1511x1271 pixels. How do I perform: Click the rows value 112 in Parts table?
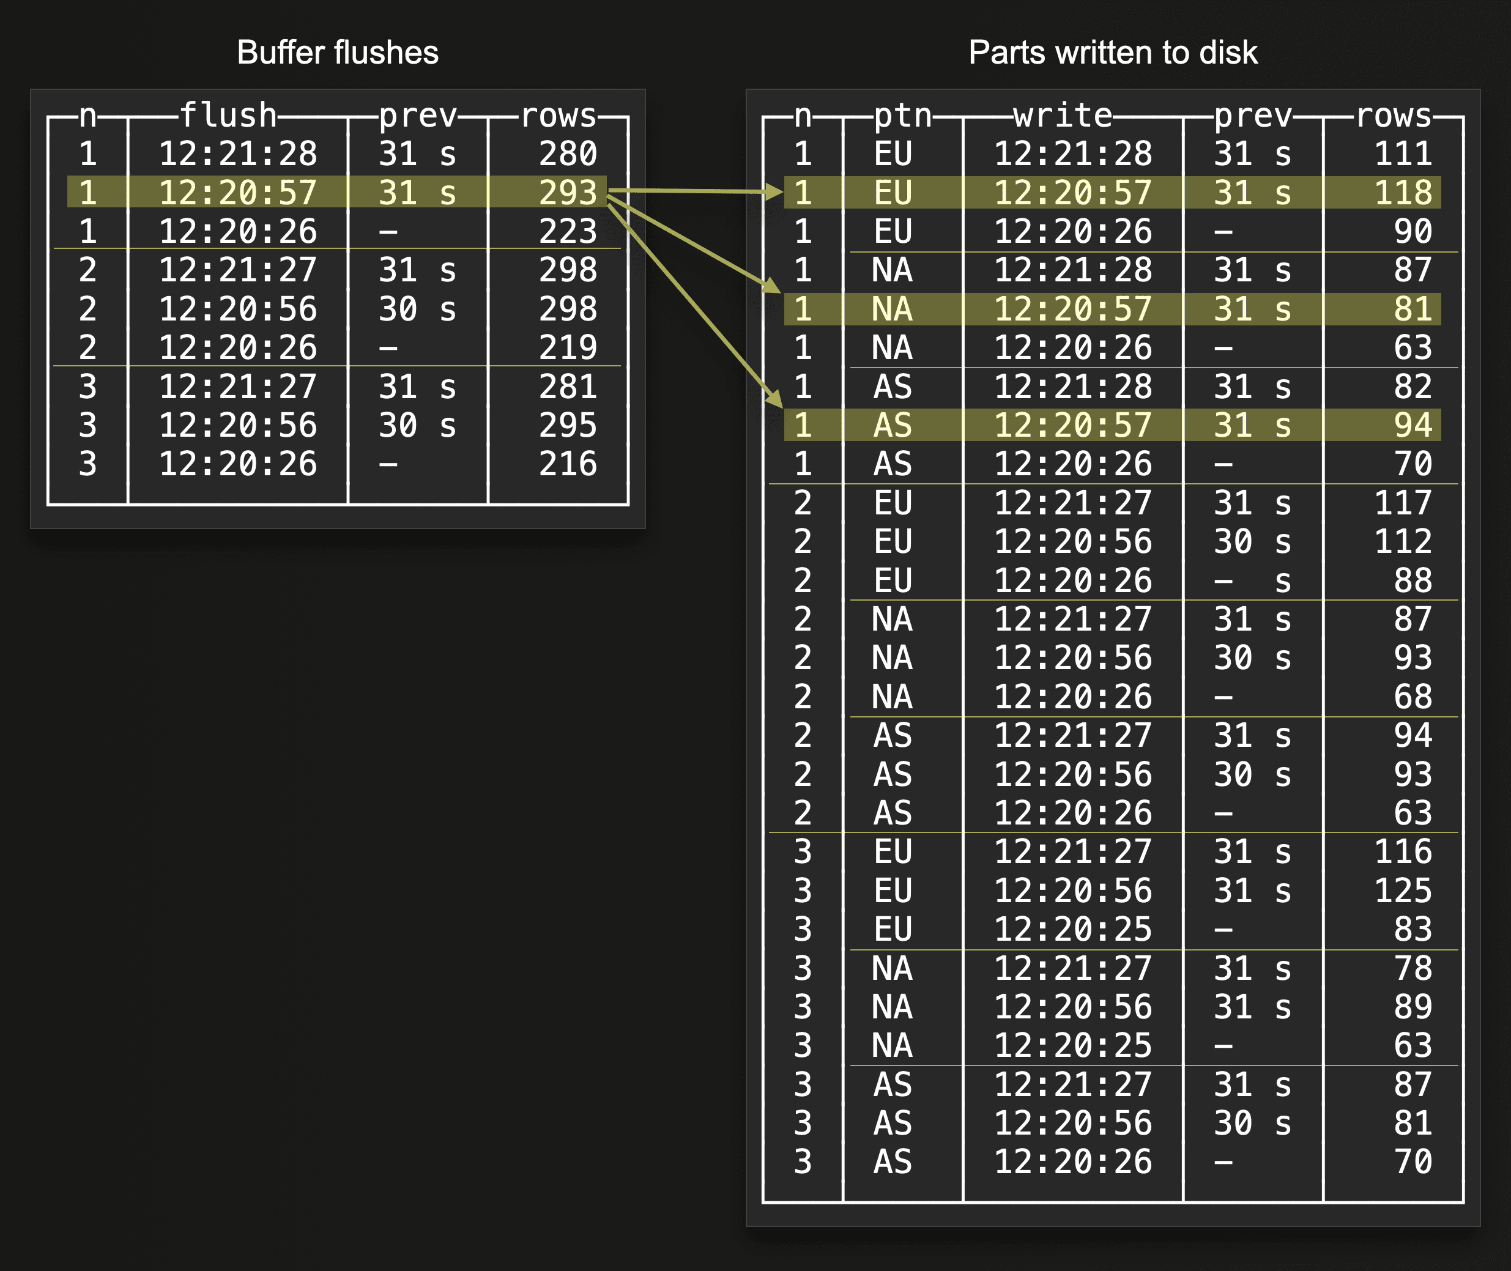pos(1403,542)
